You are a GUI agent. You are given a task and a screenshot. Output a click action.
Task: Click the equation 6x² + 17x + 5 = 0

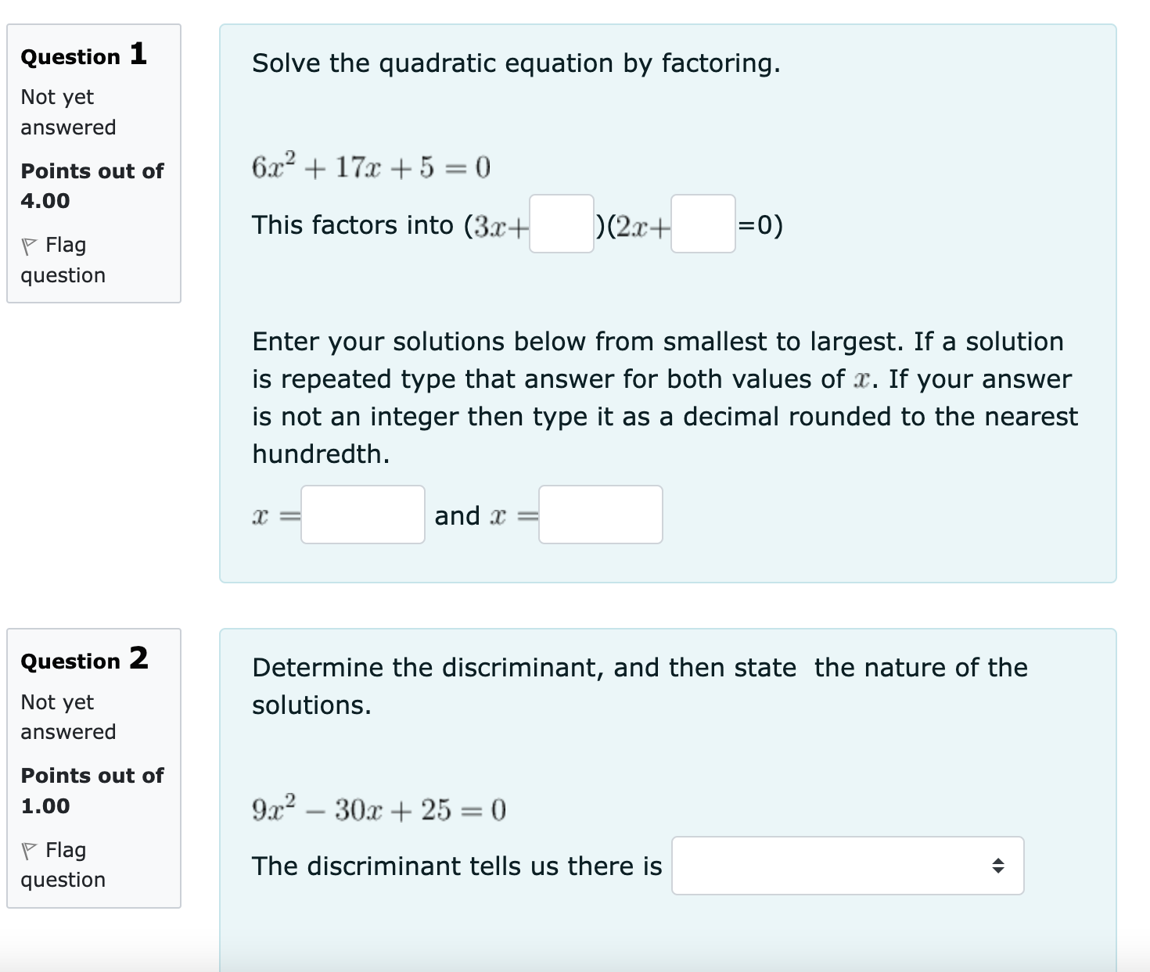pyautogui.click(x=370, y=165)
